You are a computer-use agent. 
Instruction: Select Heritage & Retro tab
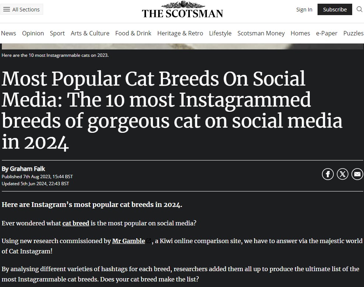click(x=180, y=33)
